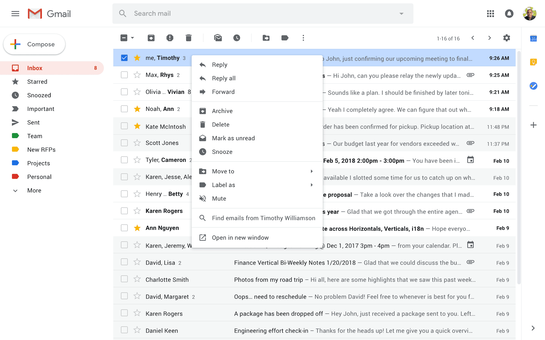Uncheck the checkbox on Timothy's email

click(124, 58)
